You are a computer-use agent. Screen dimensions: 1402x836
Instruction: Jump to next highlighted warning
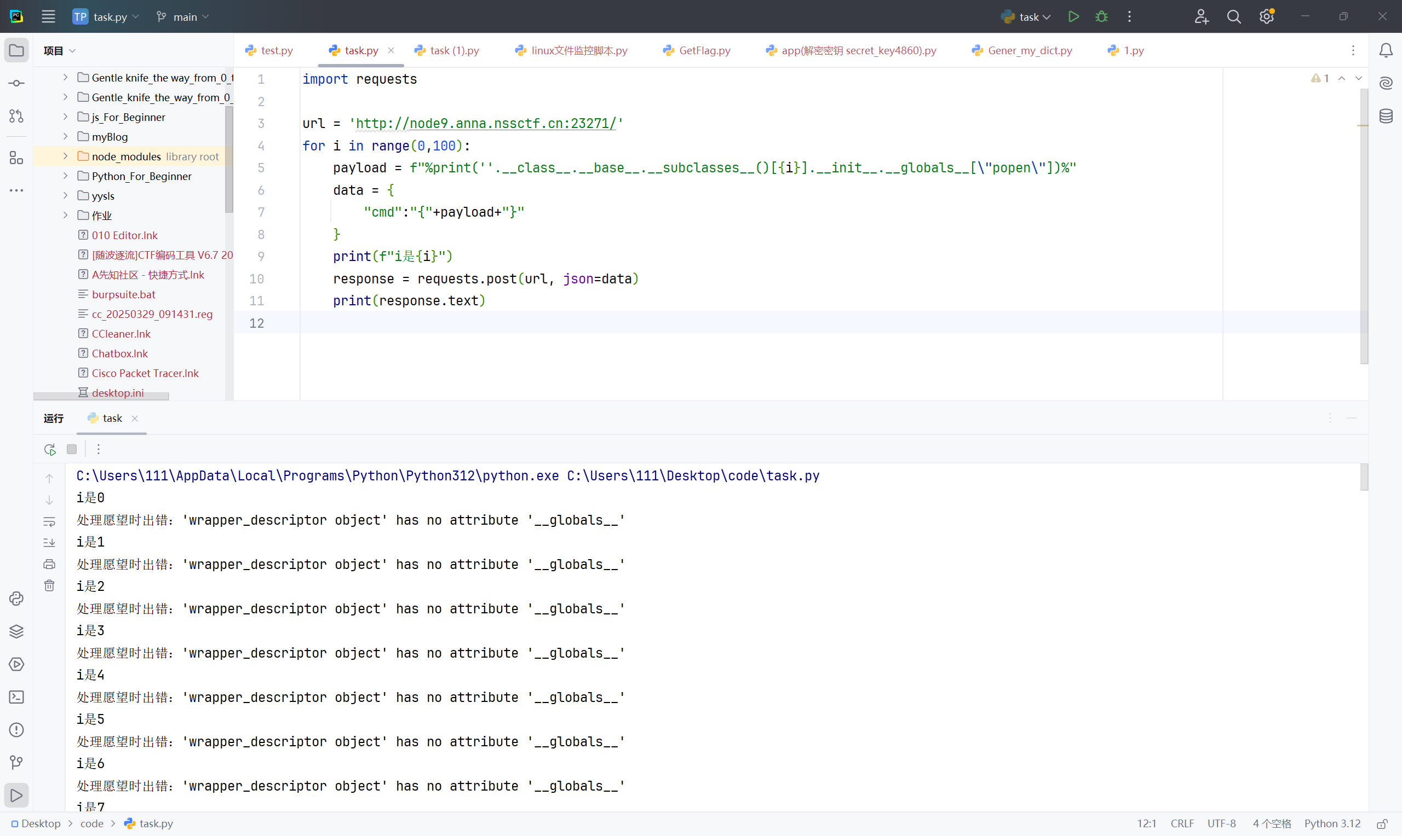1359,78
